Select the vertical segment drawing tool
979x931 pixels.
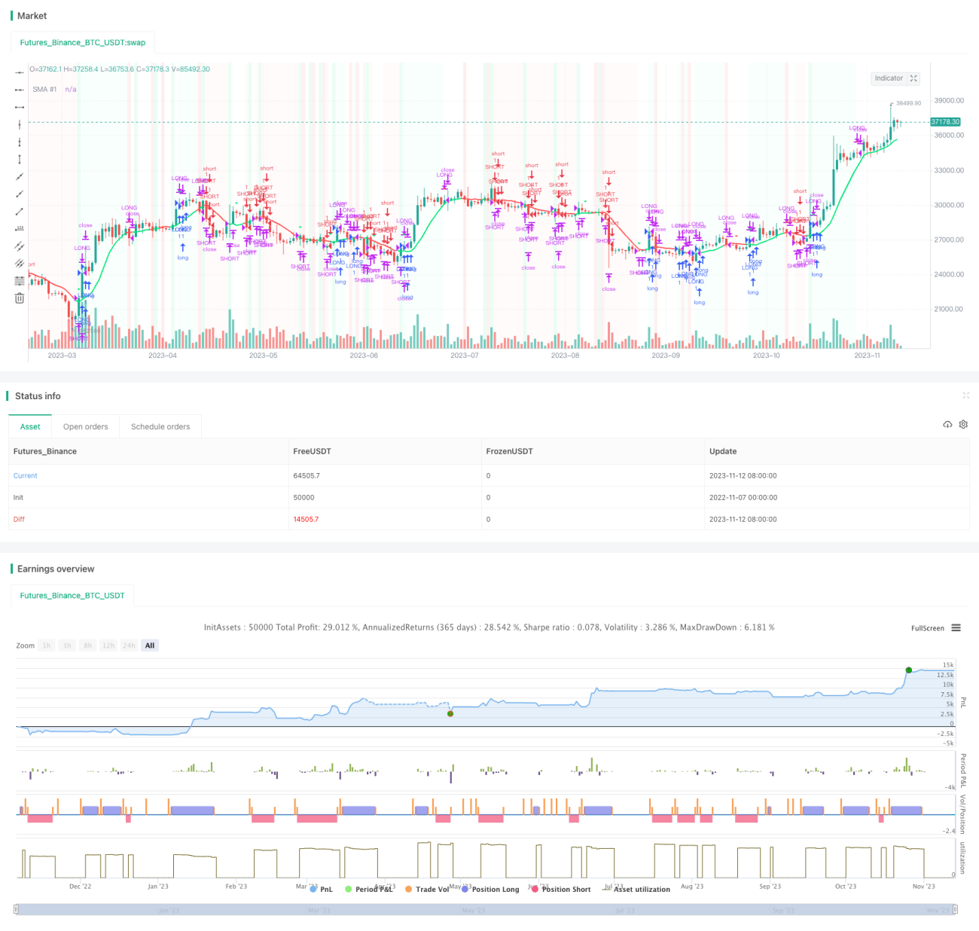(20, 159)
